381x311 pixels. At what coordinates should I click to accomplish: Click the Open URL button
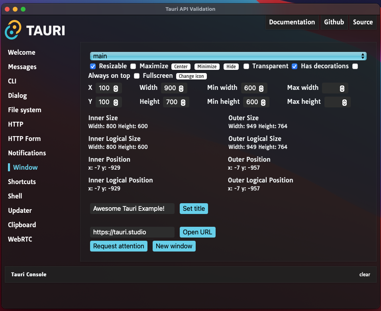pyautogui.click(x=197, y=232)
